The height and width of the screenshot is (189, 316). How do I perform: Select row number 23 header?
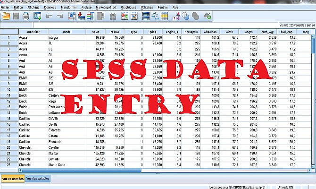pyautogui.click(x=9, y=165)
